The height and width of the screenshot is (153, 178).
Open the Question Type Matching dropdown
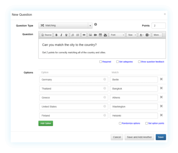(65, 25)
